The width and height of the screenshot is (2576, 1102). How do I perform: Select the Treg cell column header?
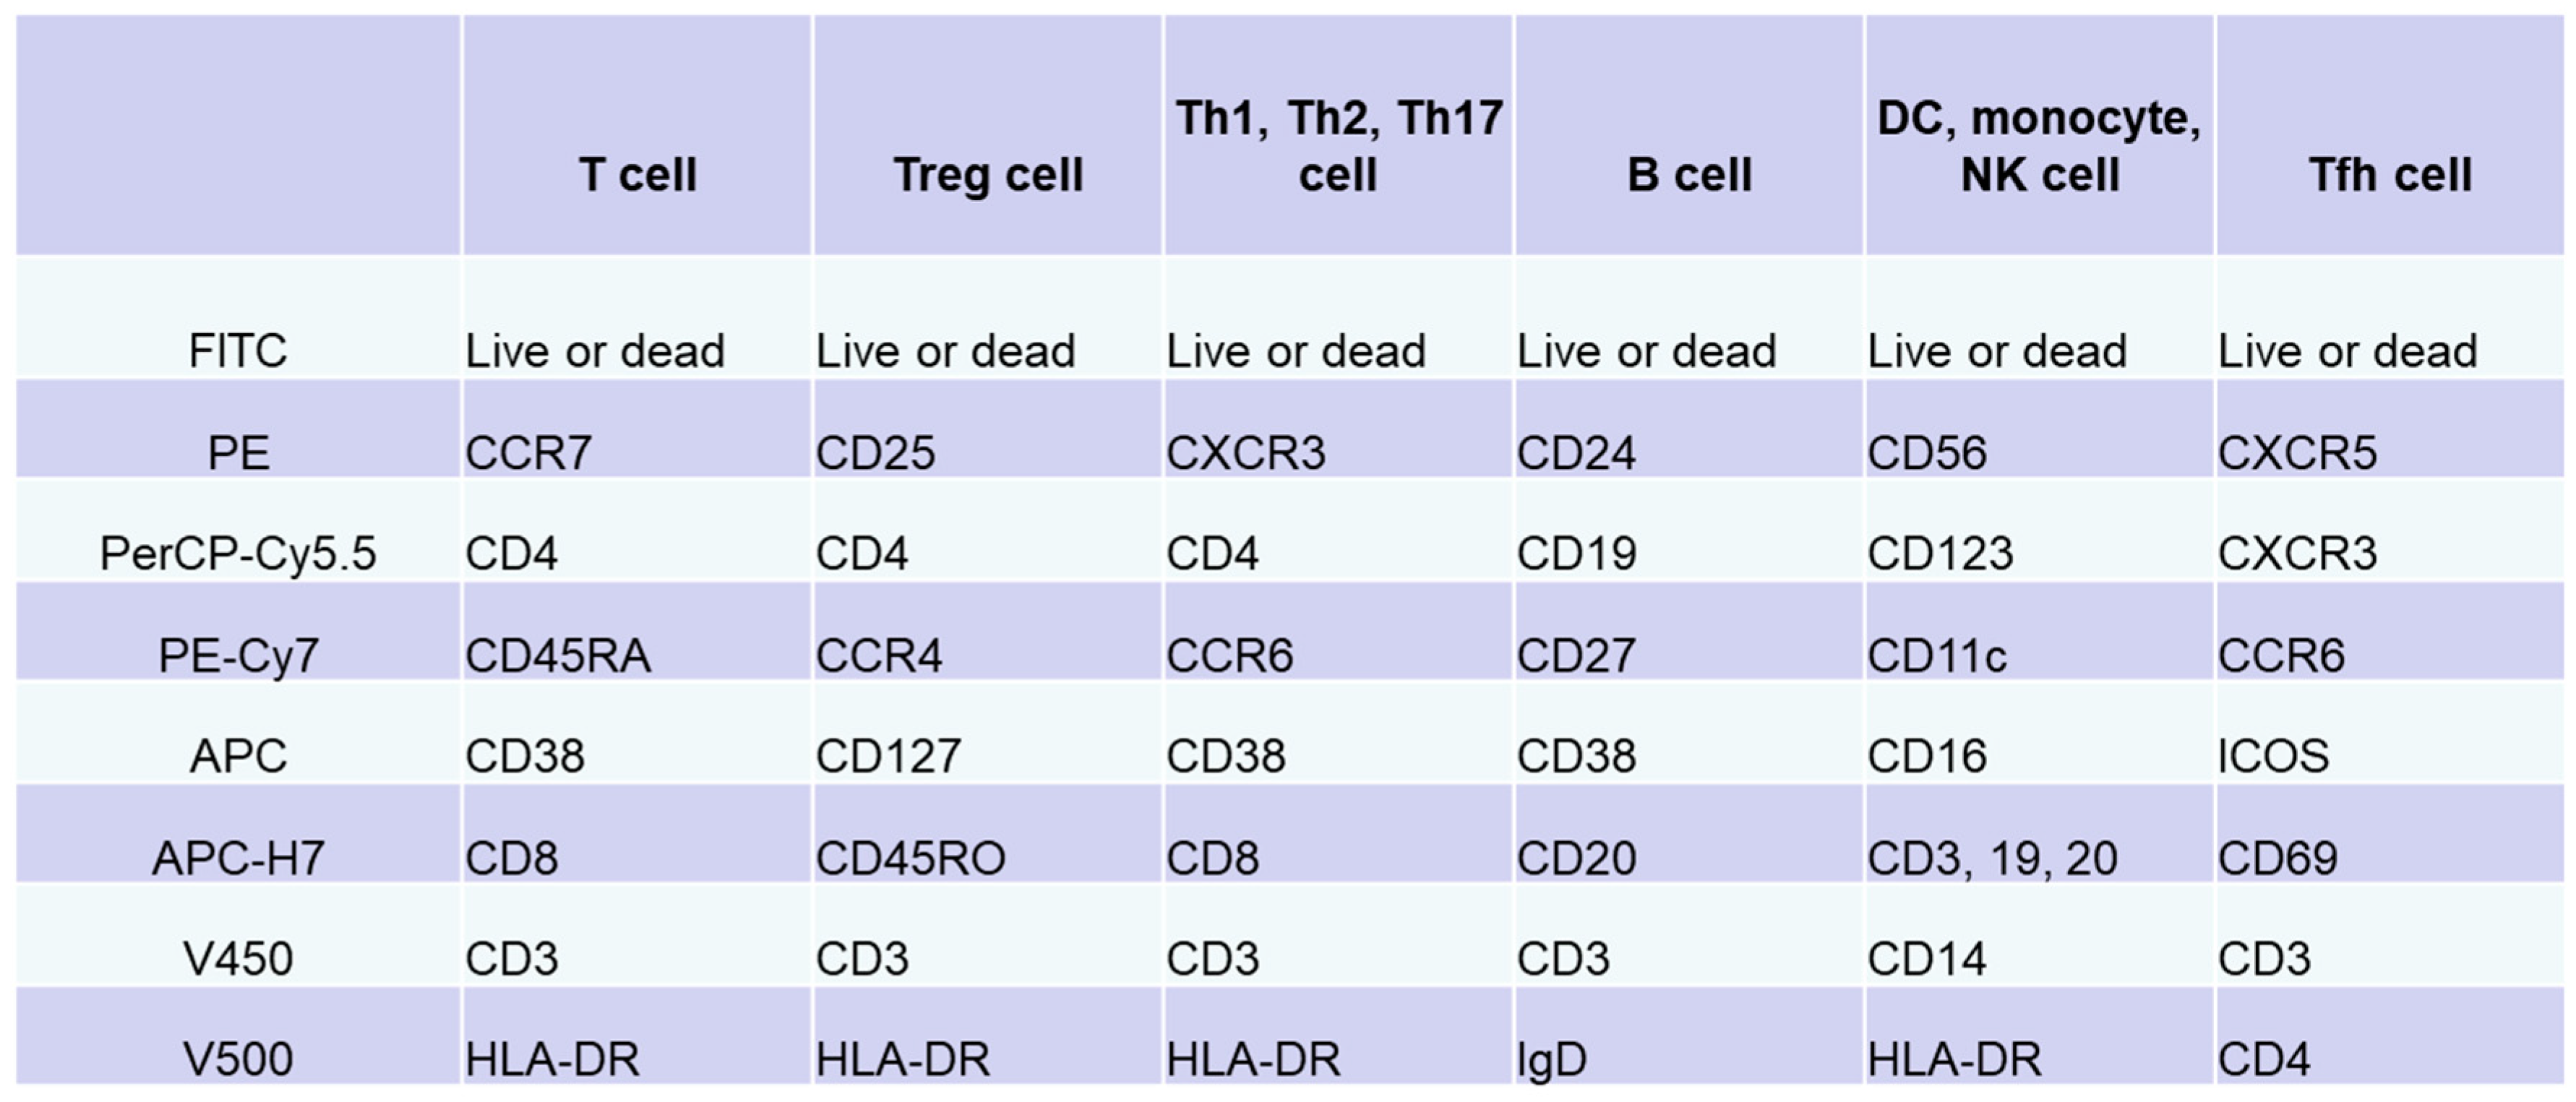[x=988, y=175]
